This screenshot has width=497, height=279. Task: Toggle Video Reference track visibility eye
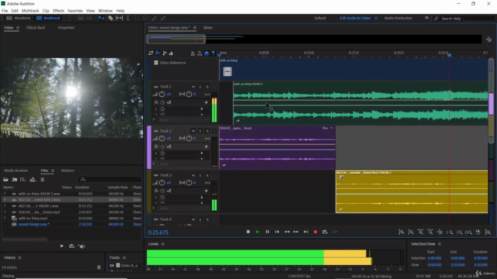point(112,265)
